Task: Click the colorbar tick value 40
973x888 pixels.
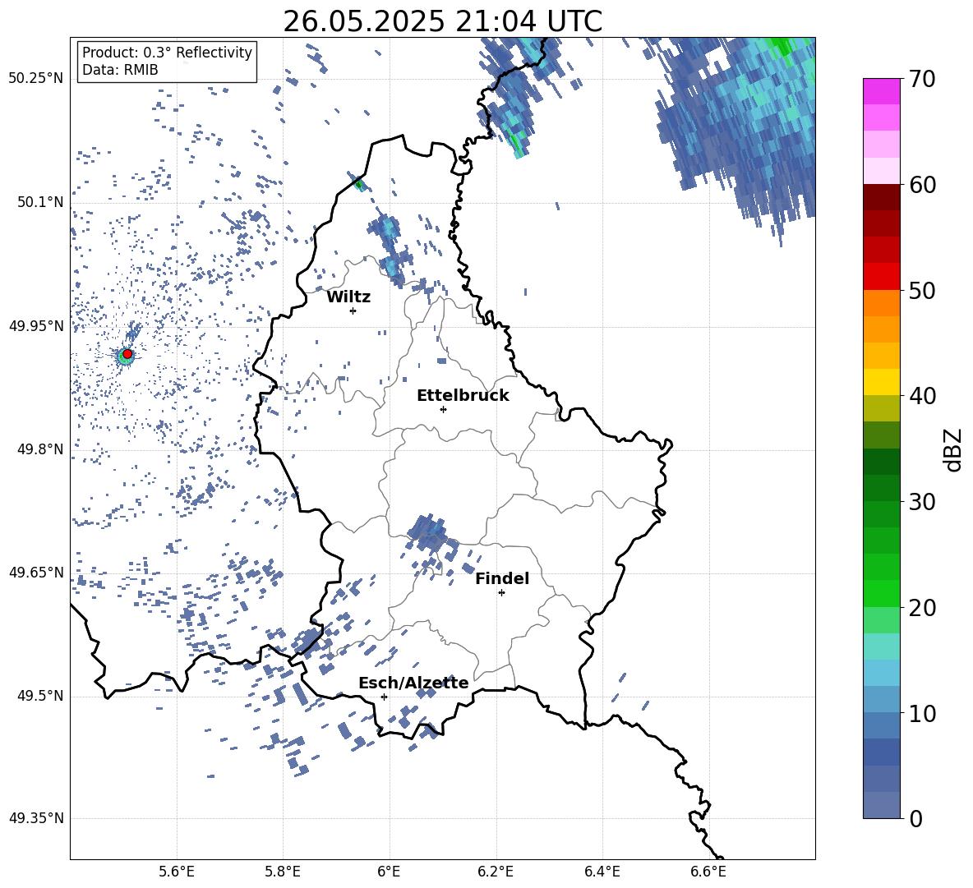Action: point(922,396)
